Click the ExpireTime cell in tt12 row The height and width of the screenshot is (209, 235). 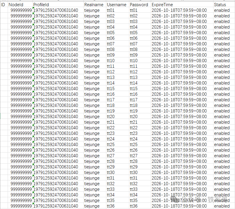[x=179, y=72]
